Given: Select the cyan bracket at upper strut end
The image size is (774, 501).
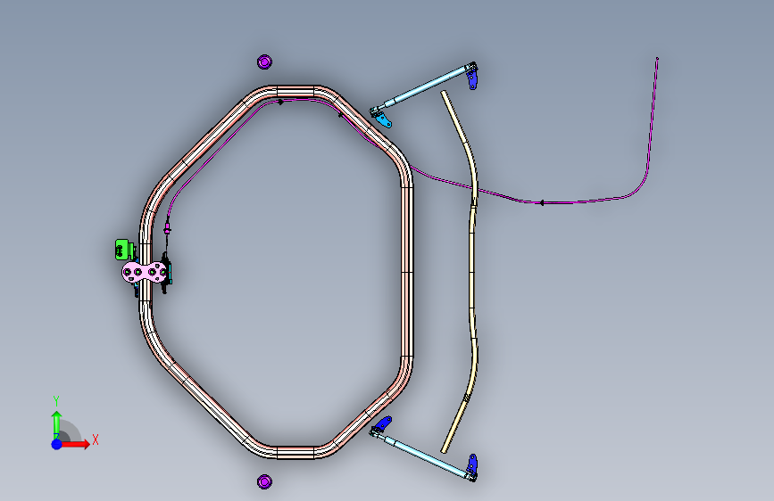Looking at the screenshot, I should tap(383, 119).
